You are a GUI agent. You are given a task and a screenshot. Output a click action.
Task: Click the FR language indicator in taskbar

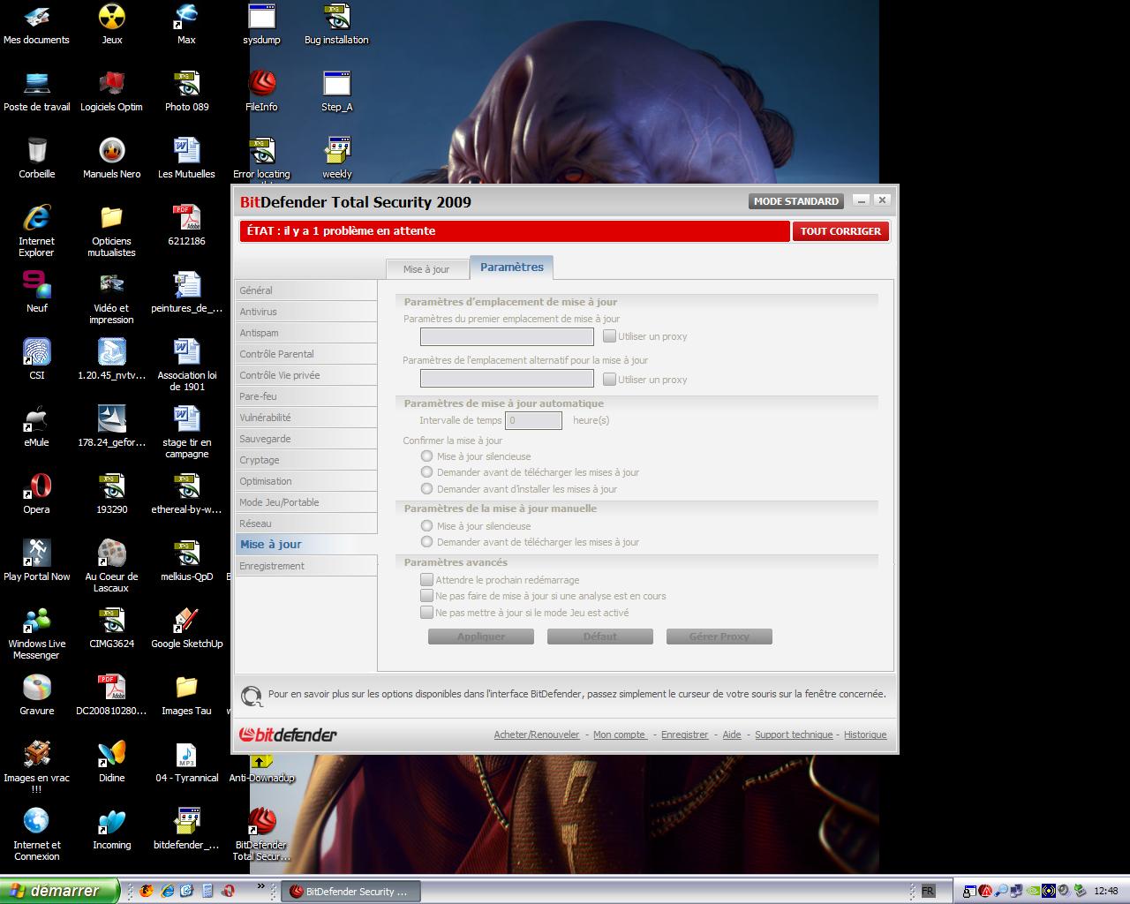[928, 891]
